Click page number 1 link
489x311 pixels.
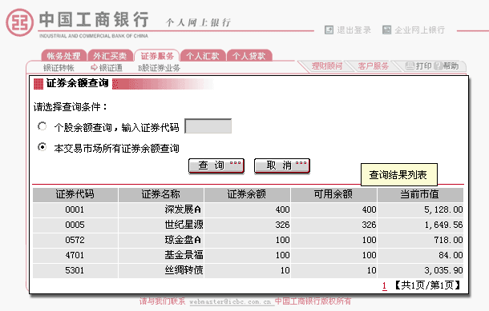pyautogui.click(x=385, y=285)
